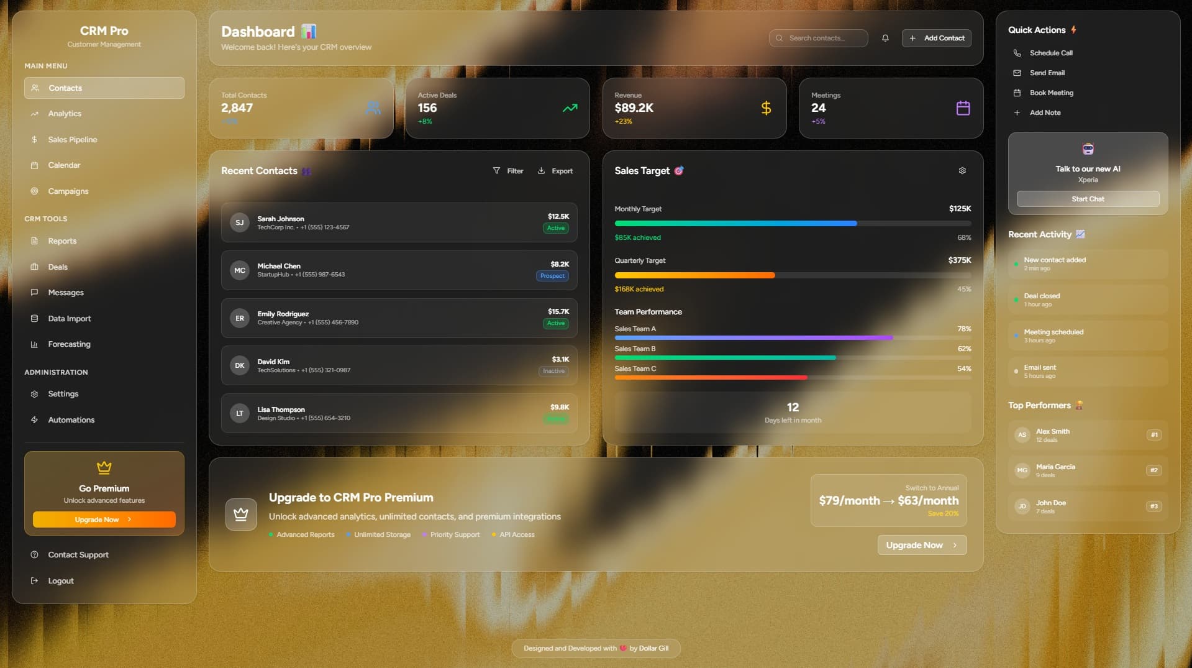Open the Filter options for Recent Contacts
The width and height of the screenshot is (1192, 668).
click(507, 170)
